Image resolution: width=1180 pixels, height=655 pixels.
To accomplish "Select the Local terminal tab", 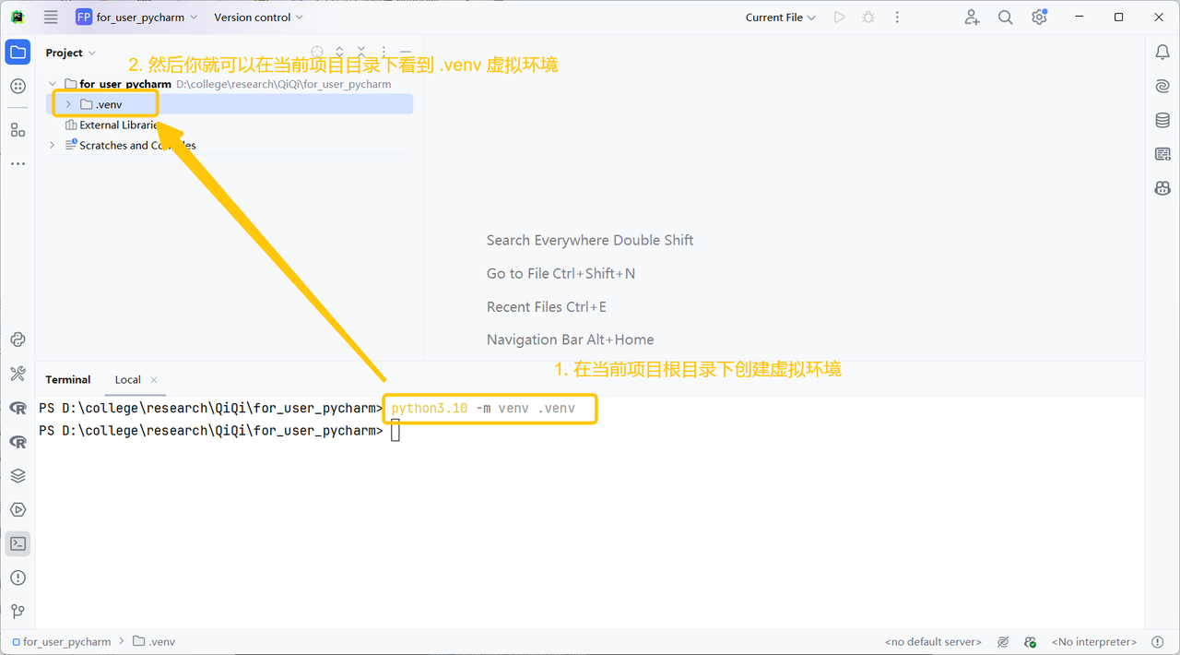I will (127, 380).
